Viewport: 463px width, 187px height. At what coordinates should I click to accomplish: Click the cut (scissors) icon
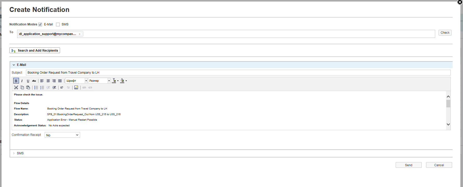(16, 88)
